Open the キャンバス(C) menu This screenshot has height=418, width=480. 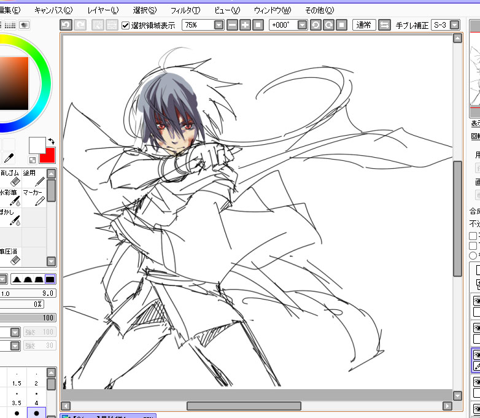[x=53, y=10]
